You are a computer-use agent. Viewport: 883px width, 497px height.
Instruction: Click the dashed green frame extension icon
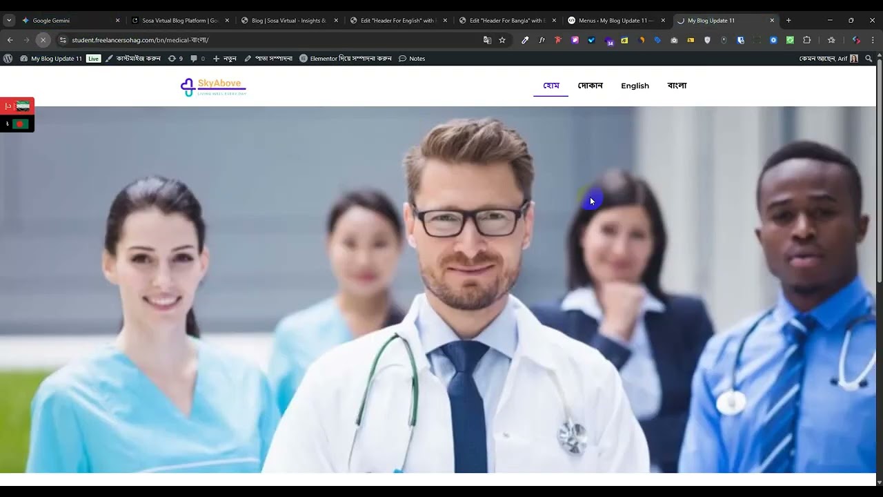(757, 40)
